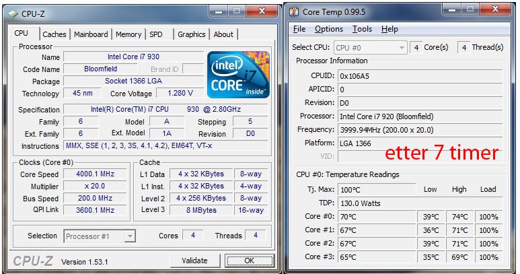Open the Options menu in Core Temp
Viewport: 520px width, 274px height.
329,29
